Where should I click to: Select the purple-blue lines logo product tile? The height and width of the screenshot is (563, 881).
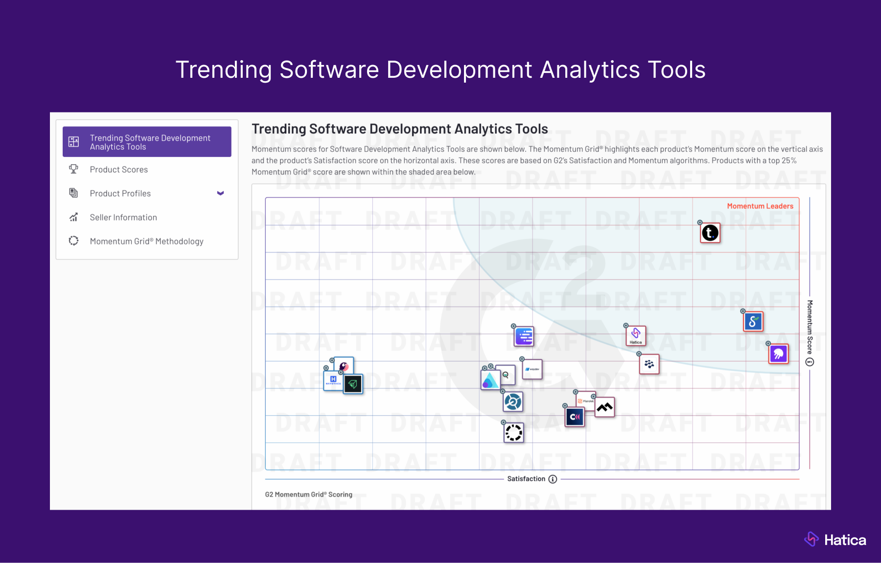coord(524,337)
